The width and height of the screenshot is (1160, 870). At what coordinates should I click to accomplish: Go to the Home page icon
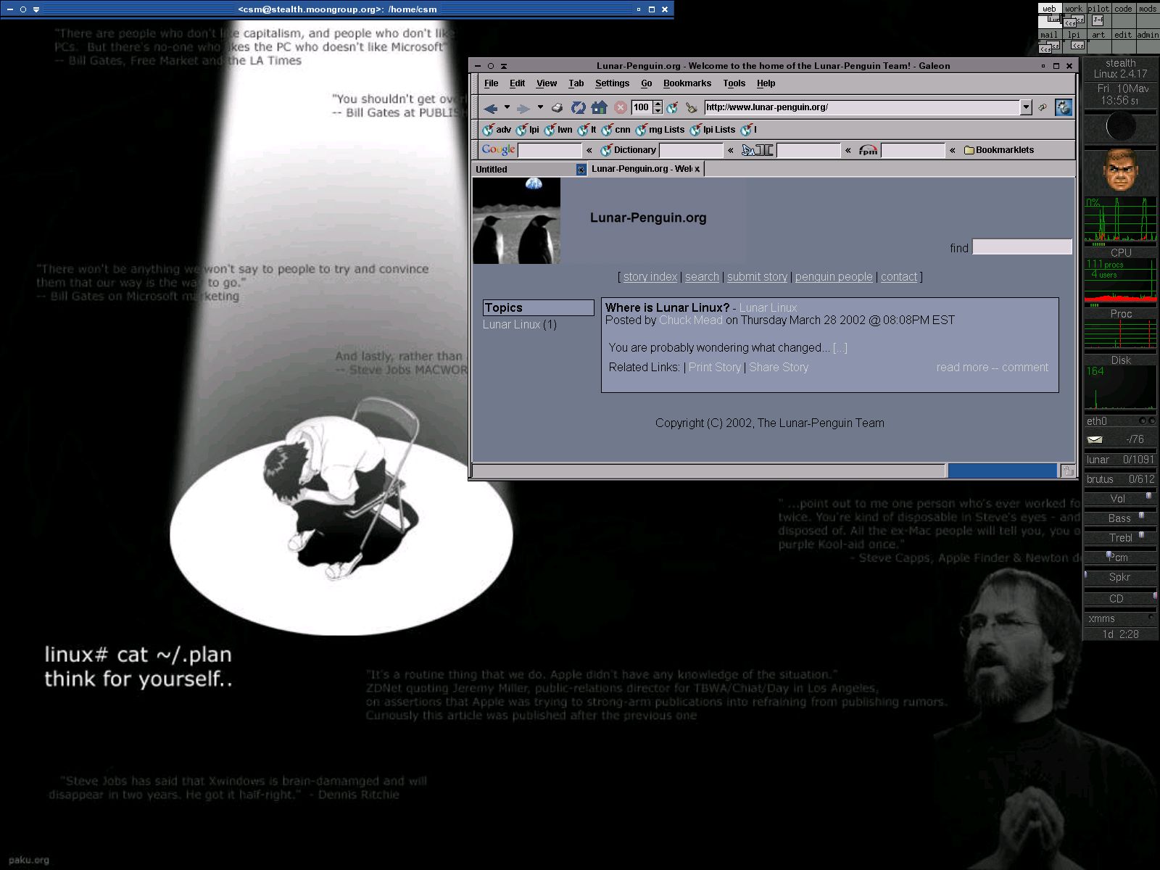pos(599,107)
